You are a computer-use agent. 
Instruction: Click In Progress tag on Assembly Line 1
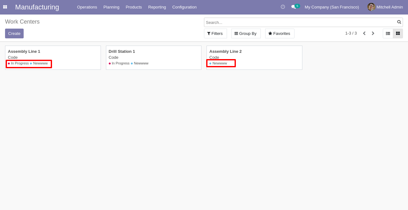point(20,63)
